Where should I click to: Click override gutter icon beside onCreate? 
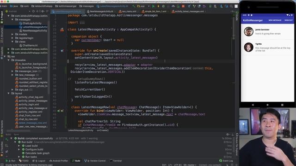pyautogui.click(x=62, y=51)
